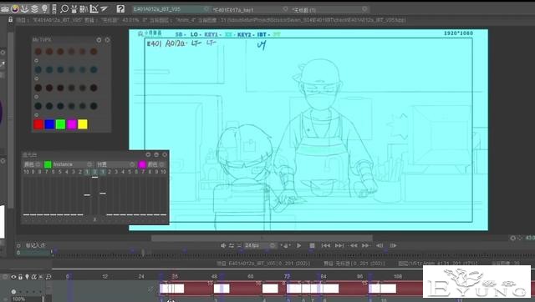The height and width of the screenshot is (302, 535).
Task: Click the green previous-frames color swatch in the light table
Action: (x=48, y=164)
